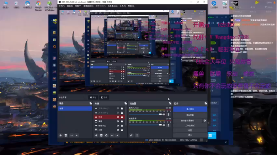Select the 绝地求生 source row
This screenshot has height=155, width=277.
click(x=109, y=126)
